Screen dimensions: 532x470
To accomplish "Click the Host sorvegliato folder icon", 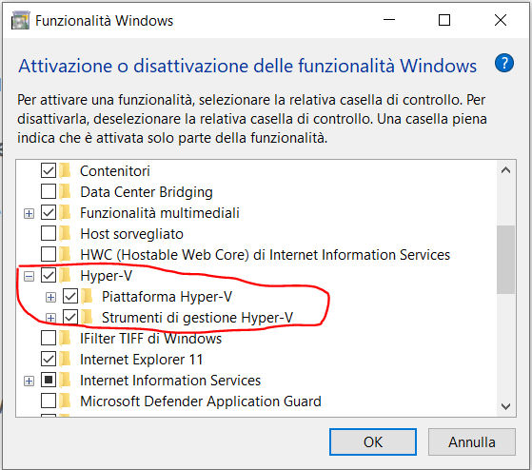I will coord(65,233).
